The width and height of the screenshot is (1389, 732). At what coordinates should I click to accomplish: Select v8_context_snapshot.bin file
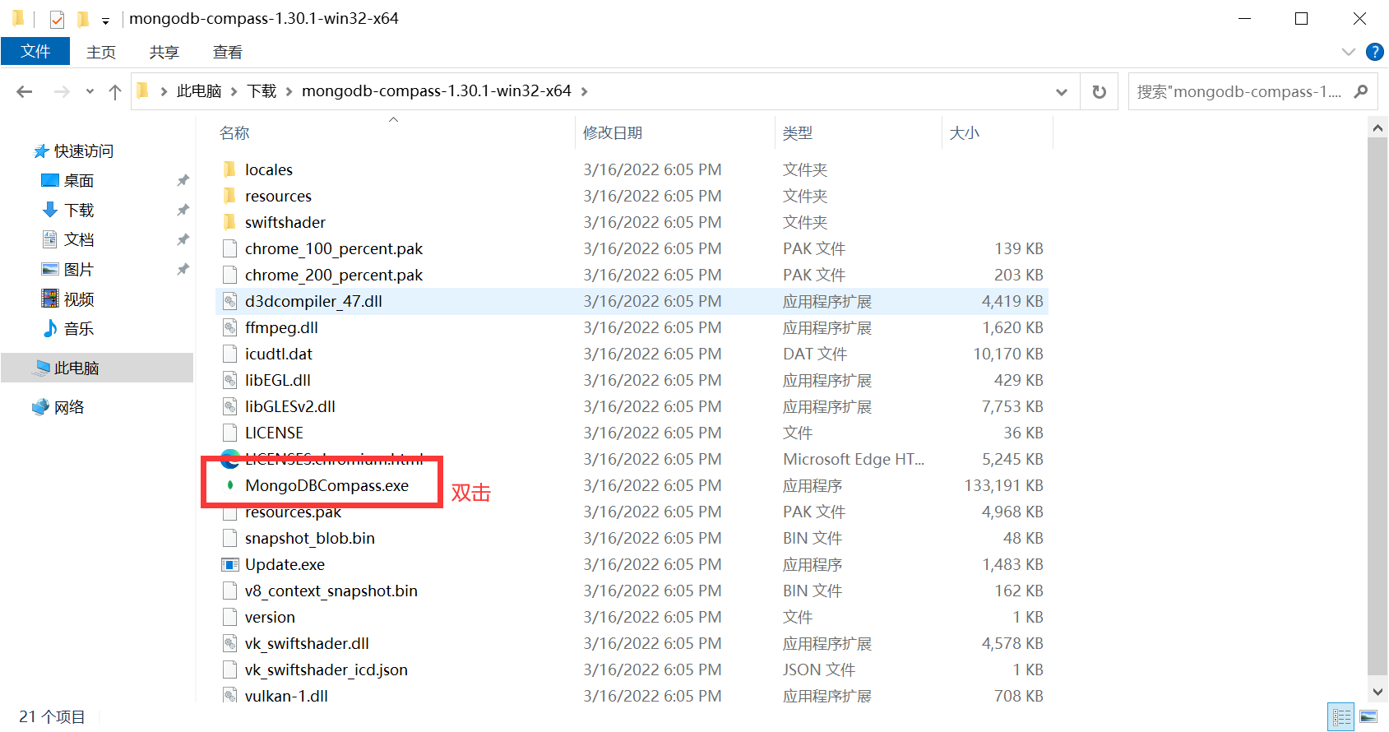(x=331, y=591)
